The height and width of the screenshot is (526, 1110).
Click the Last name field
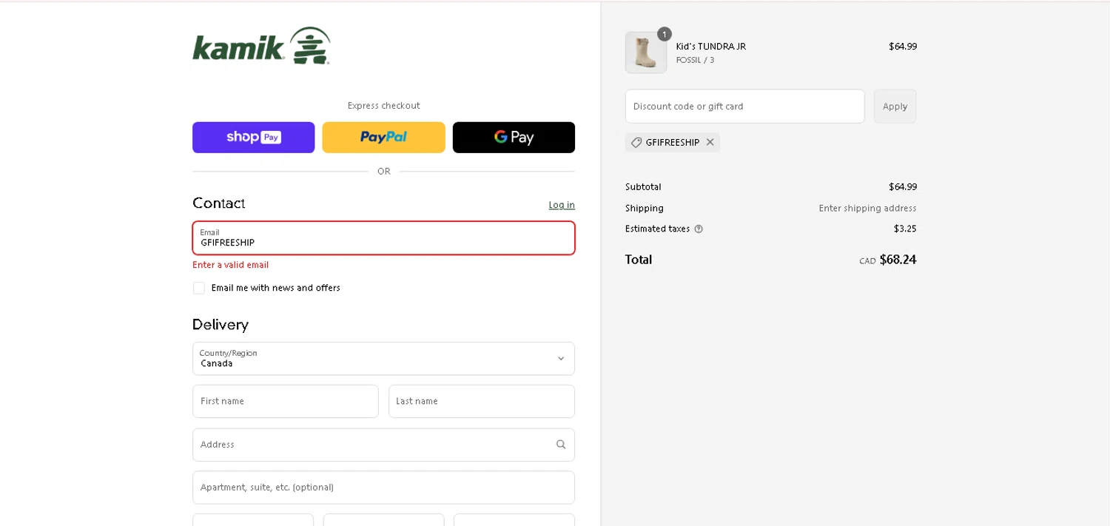tap(482, 401)
